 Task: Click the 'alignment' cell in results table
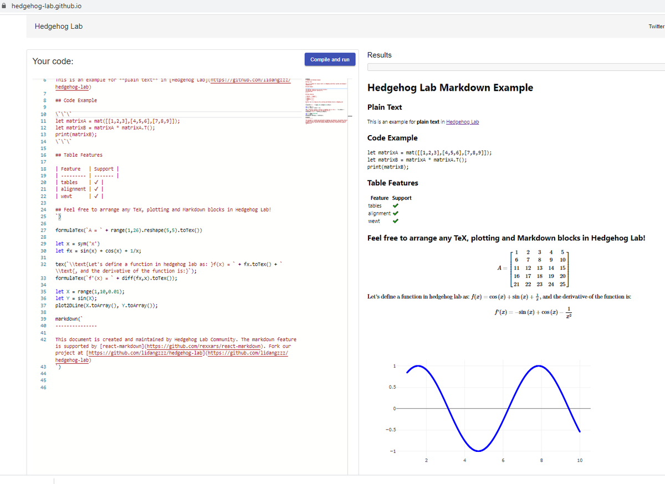tap(378, 214)
